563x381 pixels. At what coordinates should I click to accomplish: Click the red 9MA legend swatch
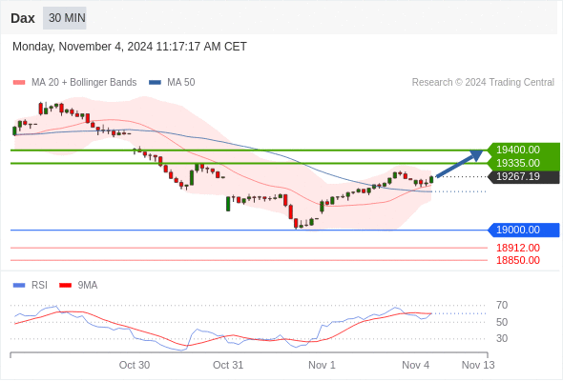tap(65, 286)
